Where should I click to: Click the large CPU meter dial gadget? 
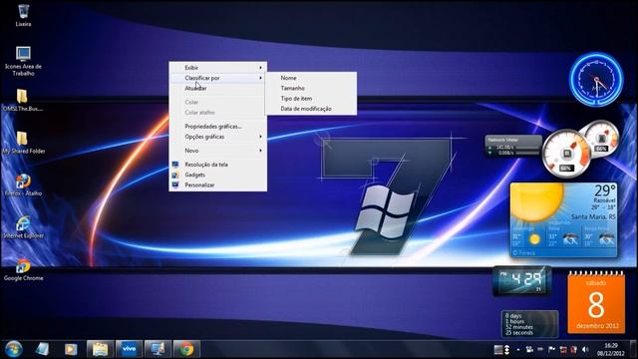(566, 154)
